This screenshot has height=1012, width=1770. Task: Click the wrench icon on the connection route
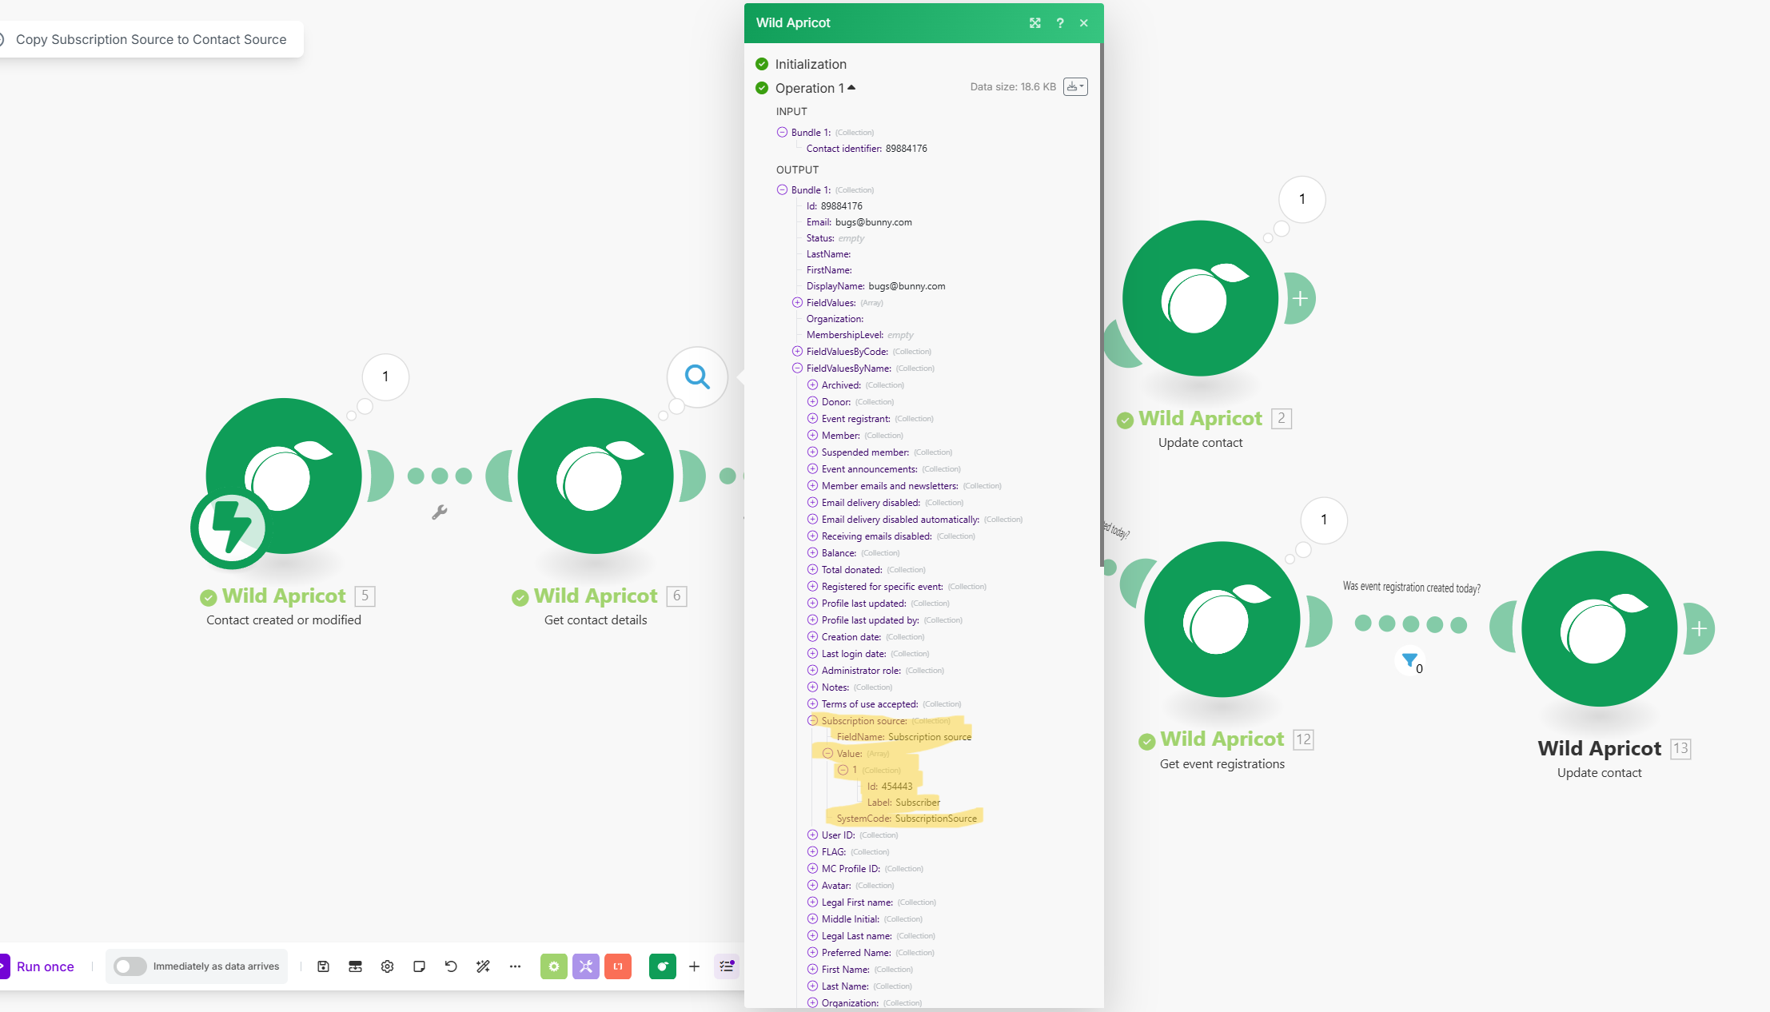[x=440, y=512]
